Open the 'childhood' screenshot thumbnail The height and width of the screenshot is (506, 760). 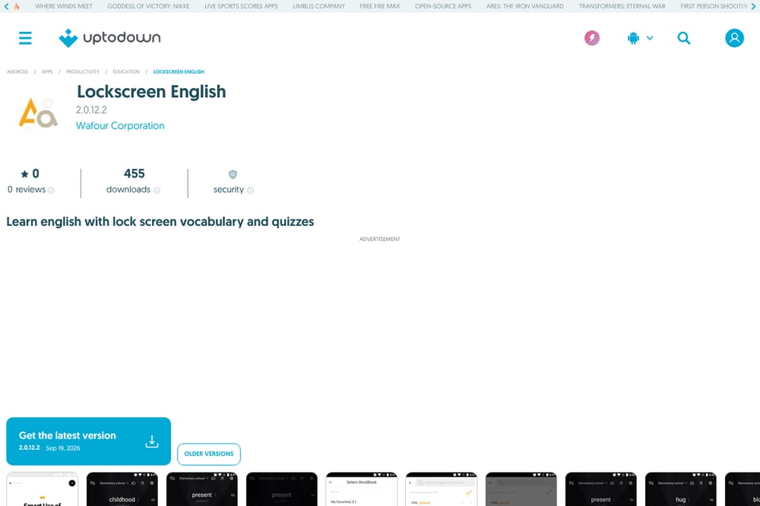coord(122,489)
